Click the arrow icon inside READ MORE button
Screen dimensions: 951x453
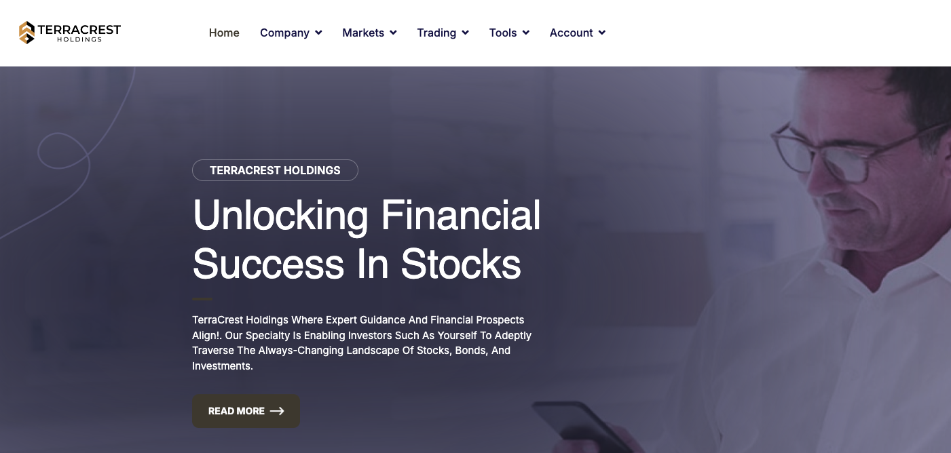click(x=277, y=411)
